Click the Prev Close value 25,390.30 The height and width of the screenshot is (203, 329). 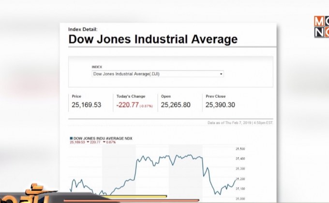(220, 105)
